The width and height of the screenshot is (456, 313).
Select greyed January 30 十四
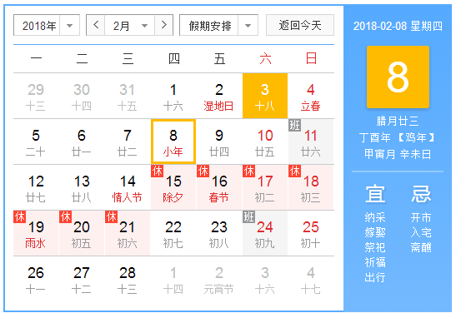[x=82, y=96]
